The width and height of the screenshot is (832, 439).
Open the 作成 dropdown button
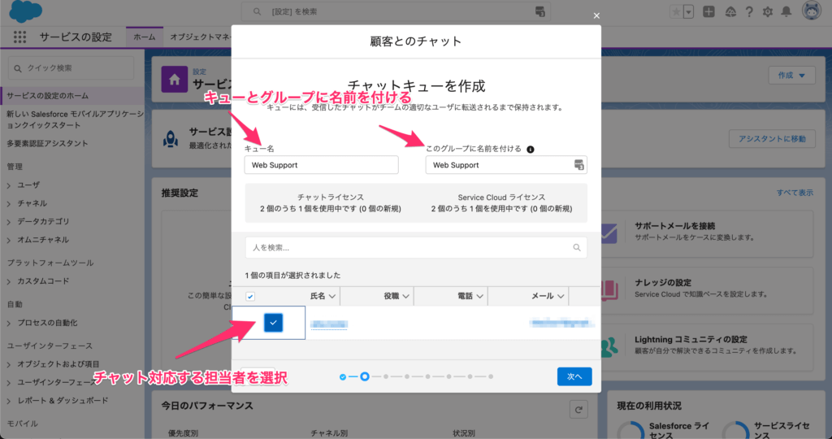[x=791, y=76]
